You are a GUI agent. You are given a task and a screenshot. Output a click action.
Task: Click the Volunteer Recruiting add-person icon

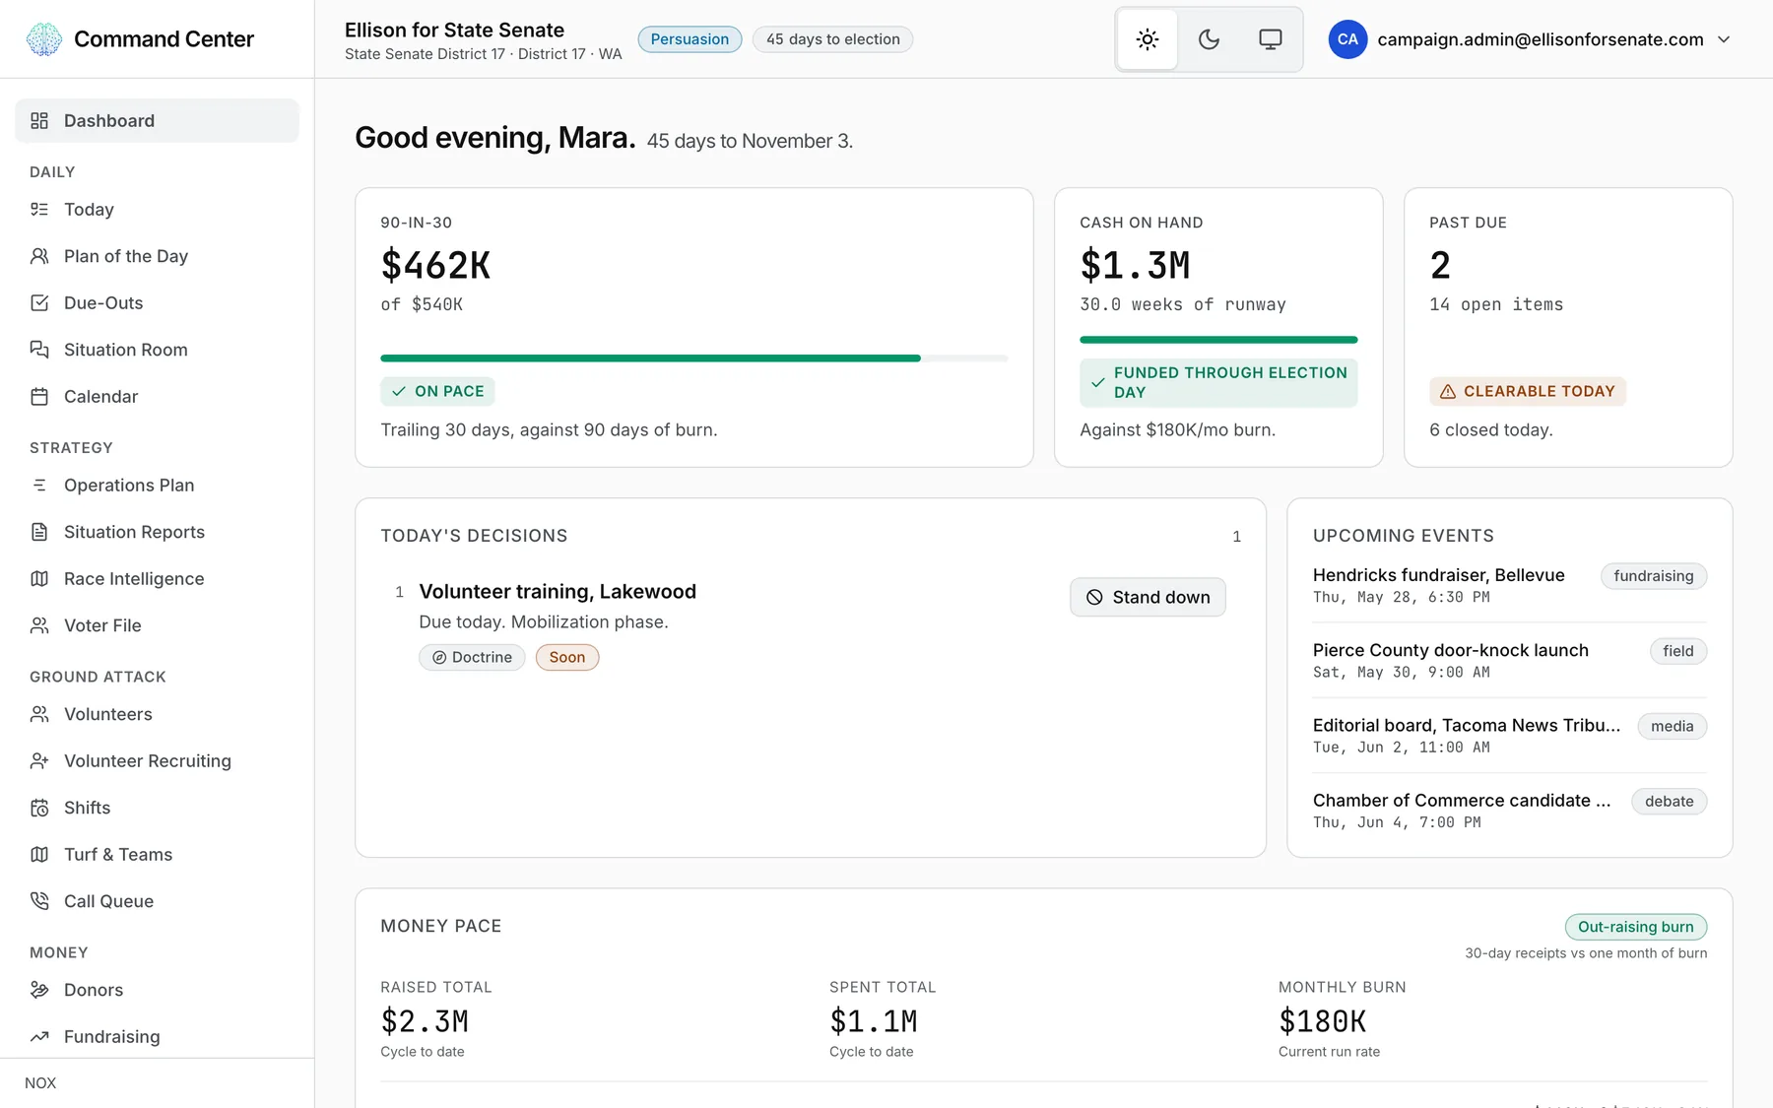(x=39, y=760)
